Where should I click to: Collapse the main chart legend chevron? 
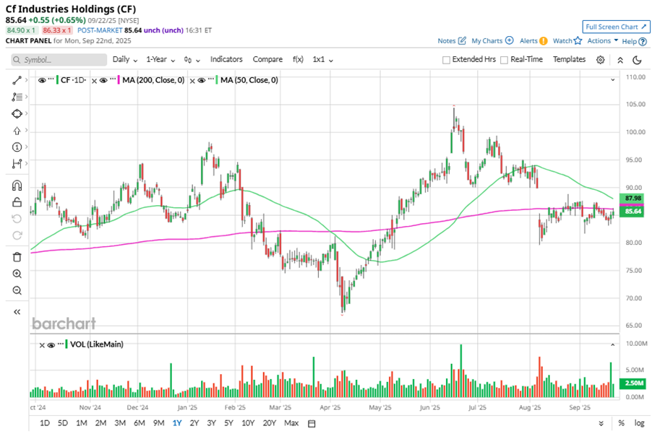coord(612,79)
